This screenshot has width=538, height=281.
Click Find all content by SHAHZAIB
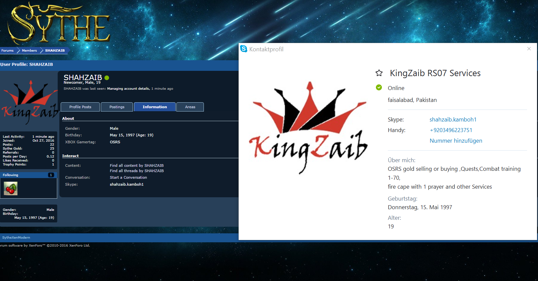coord(137,165)
